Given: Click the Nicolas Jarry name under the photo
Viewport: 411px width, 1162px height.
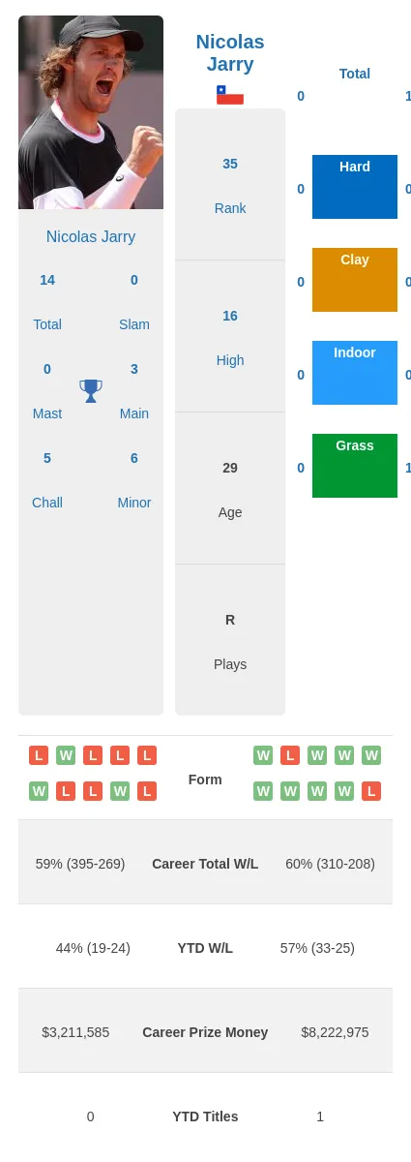Looking at the screenshot, I should [x=91, y=236].
